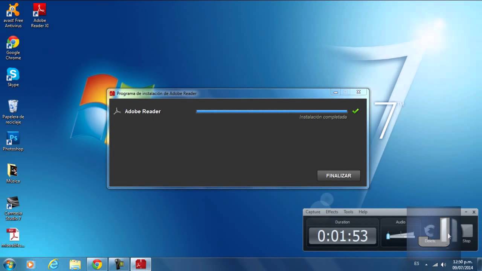Close the Camtasia recorder panel
Image resolution: width=482 pixels, height=271 pixels.
(474, 212)
